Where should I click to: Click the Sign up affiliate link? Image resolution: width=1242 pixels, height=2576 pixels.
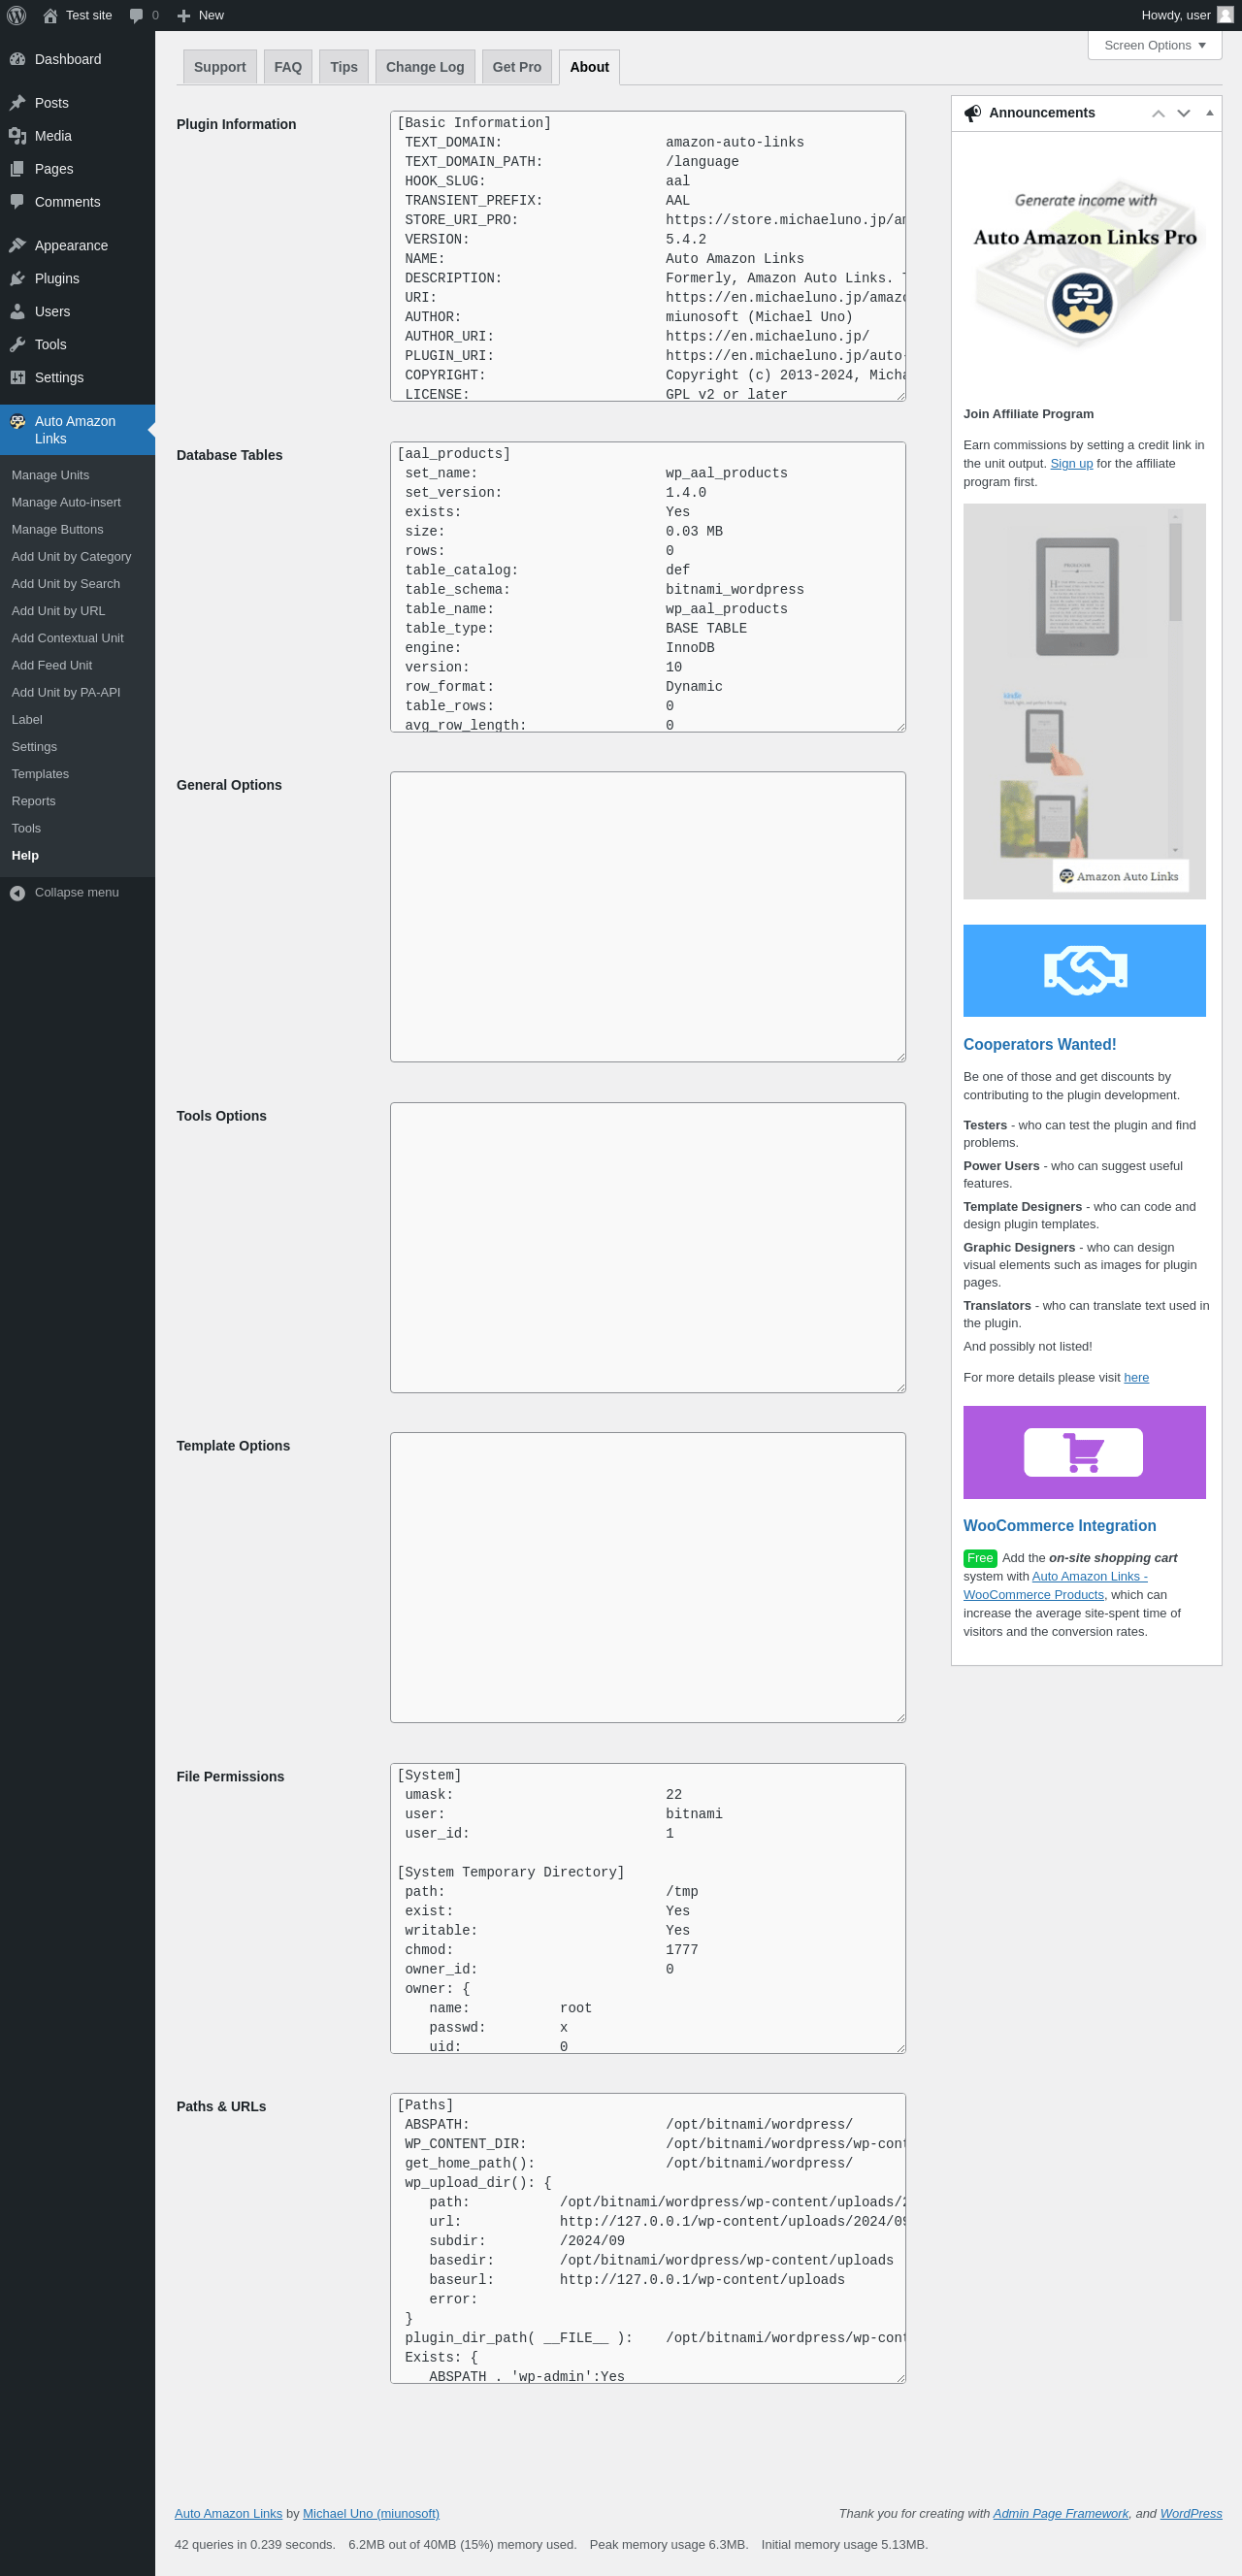coord(1071,463)
